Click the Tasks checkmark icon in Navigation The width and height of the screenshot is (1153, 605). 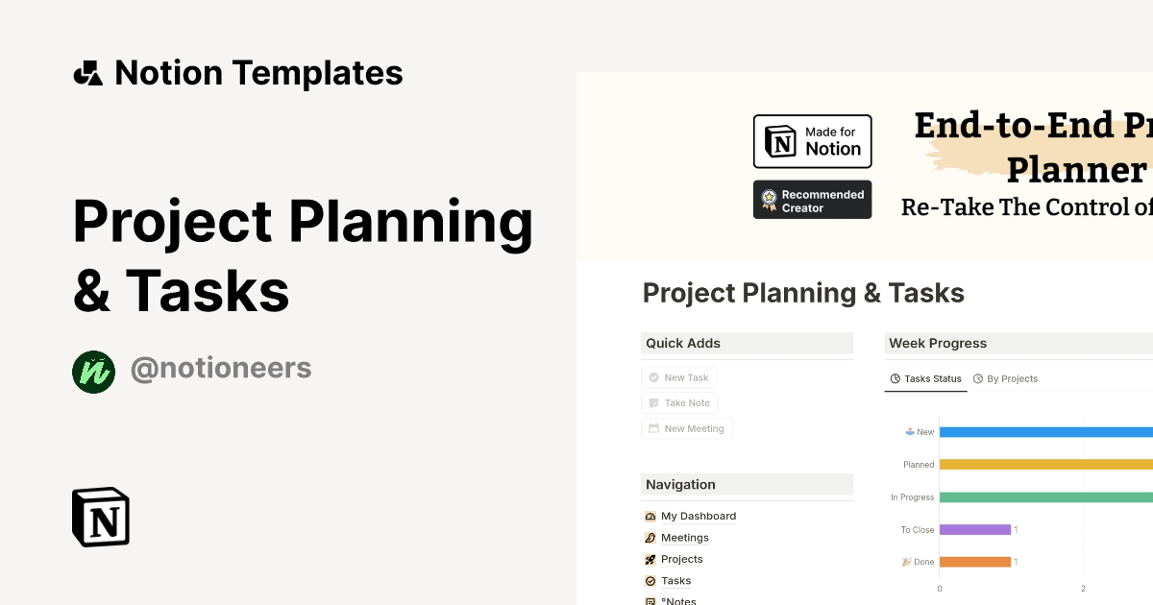click(x=650, y=580)
